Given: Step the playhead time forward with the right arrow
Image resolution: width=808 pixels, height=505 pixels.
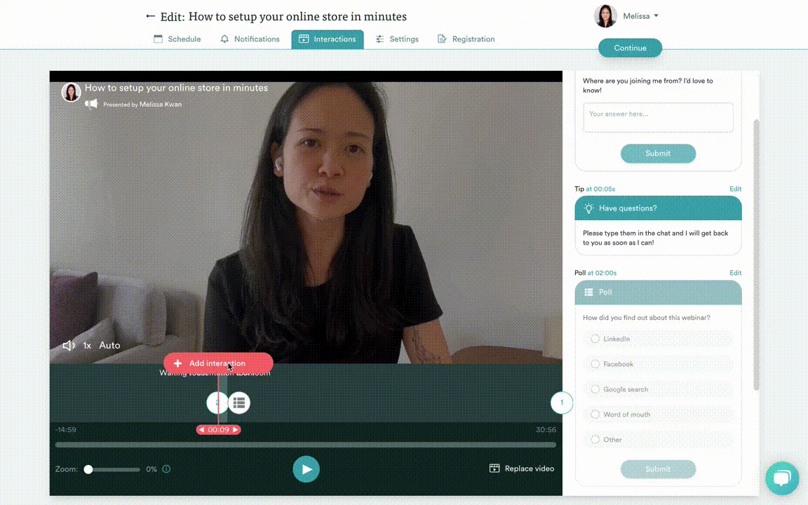Looking at the screenshot, I should click(236, 430).
